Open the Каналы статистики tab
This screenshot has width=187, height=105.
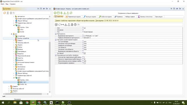[145, 17]
